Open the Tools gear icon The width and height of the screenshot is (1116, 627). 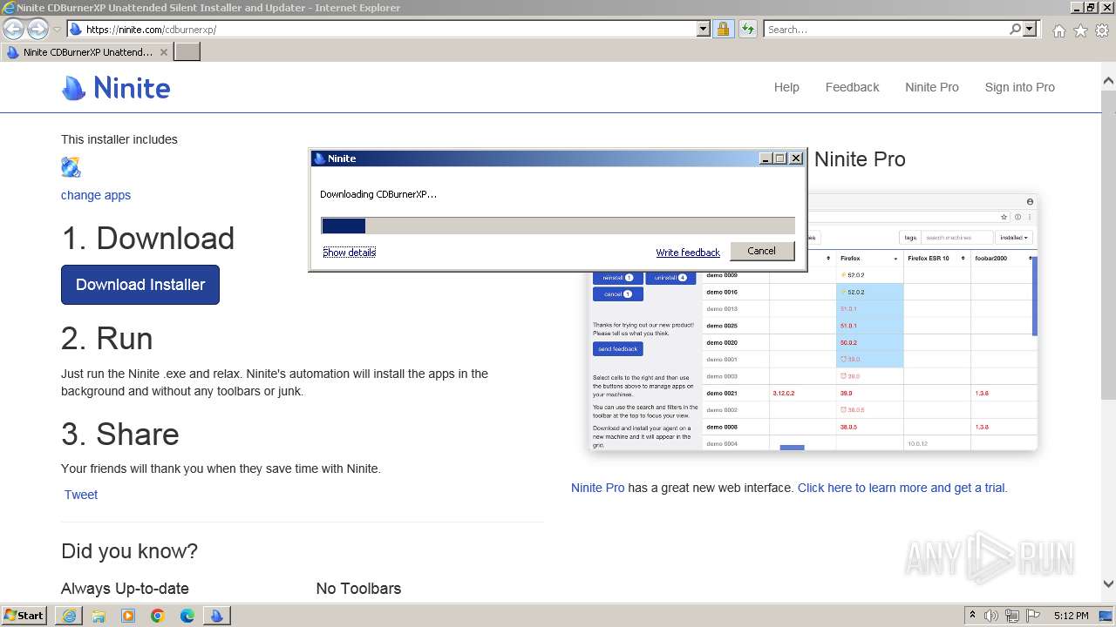point(1102,30)
